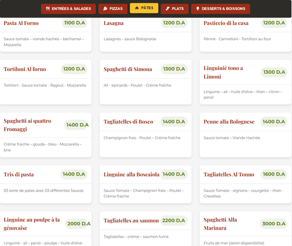This screenshot has width=292, height=246.
Task: Click the Lasagna dish title
Action: coord(113,23)
